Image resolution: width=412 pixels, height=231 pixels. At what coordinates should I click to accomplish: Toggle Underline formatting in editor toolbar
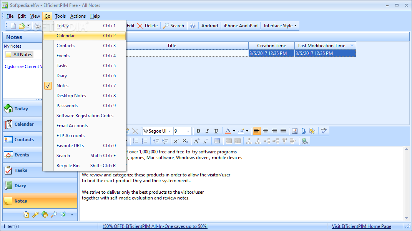[x=216, y=131]
